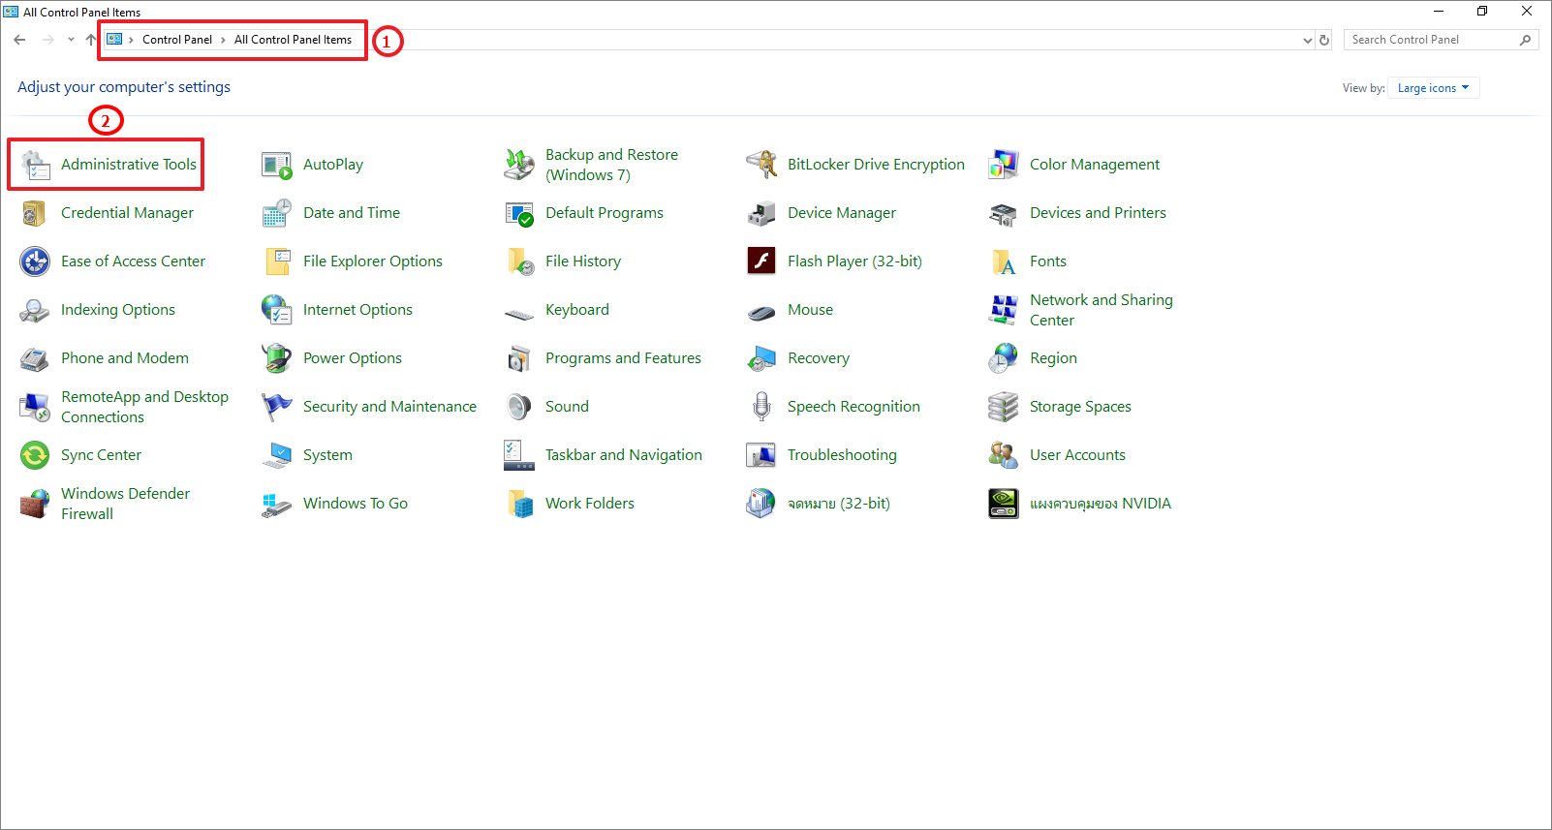Viewport: 1552px width, 830px height.
Task: Maximize or restore the window
Action: (x=1482, y=12)
